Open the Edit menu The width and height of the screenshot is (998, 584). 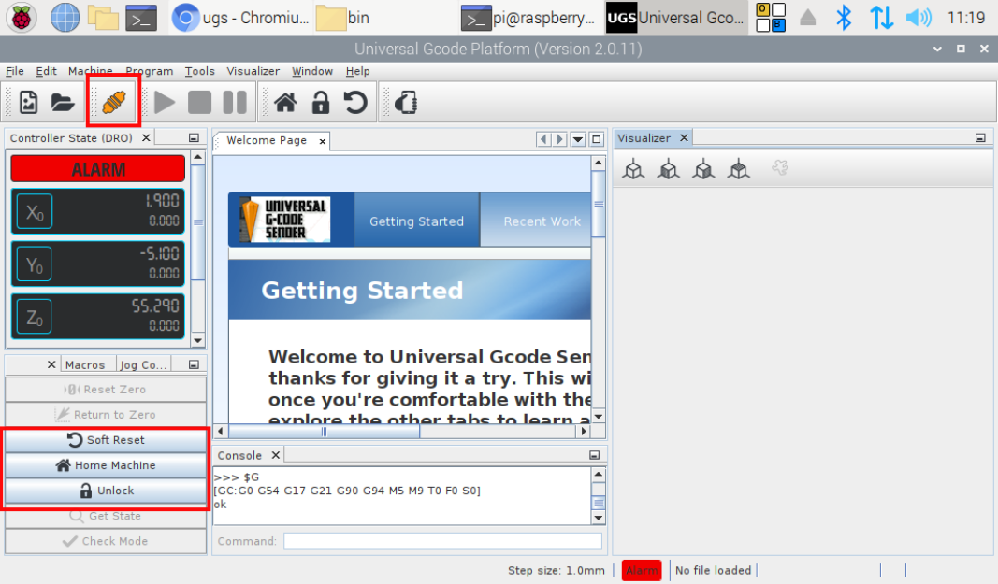click(x=46, y=71)
